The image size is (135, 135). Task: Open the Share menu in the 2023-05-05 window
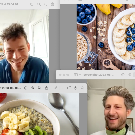click(x=47, y=88)
